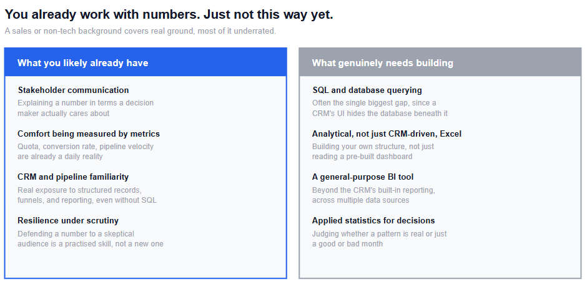Click the skeptical audience description text
Viewport: 587px width, 282px height.
(x=91, y=239)
